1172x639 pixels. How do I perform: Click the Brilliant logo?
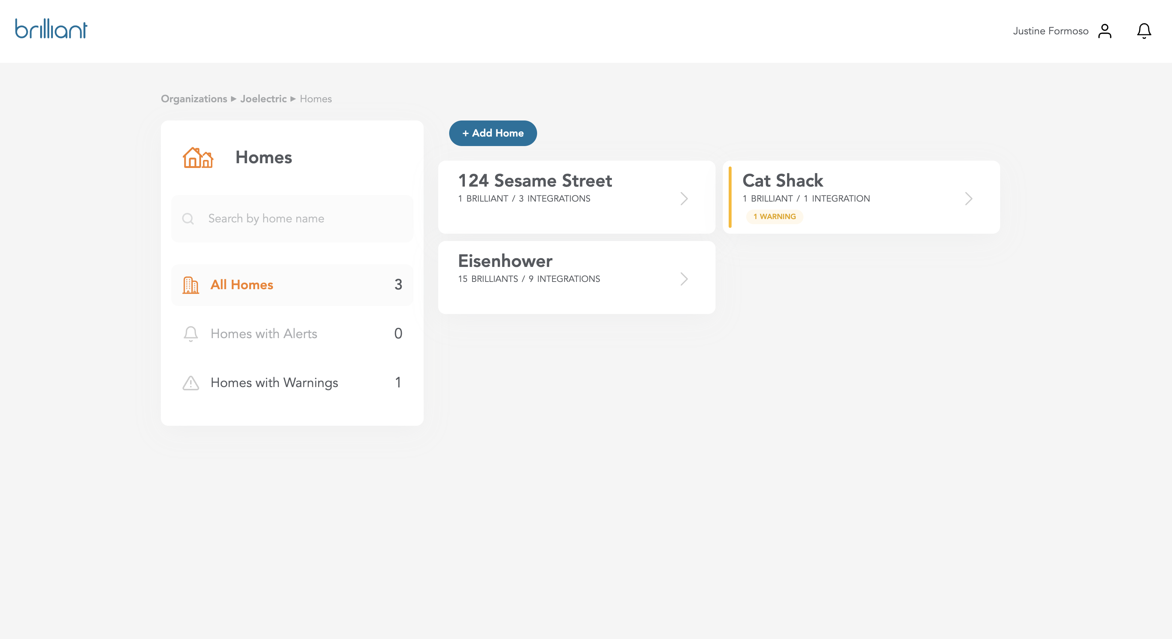(x=51, y=29)
